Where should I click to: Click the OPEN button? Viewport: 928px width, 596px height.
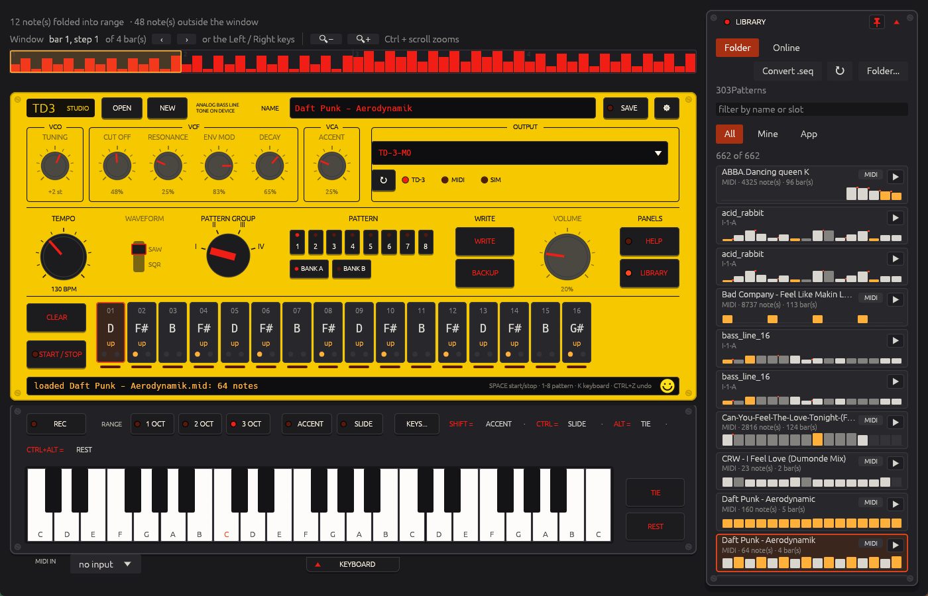(122, 108)
